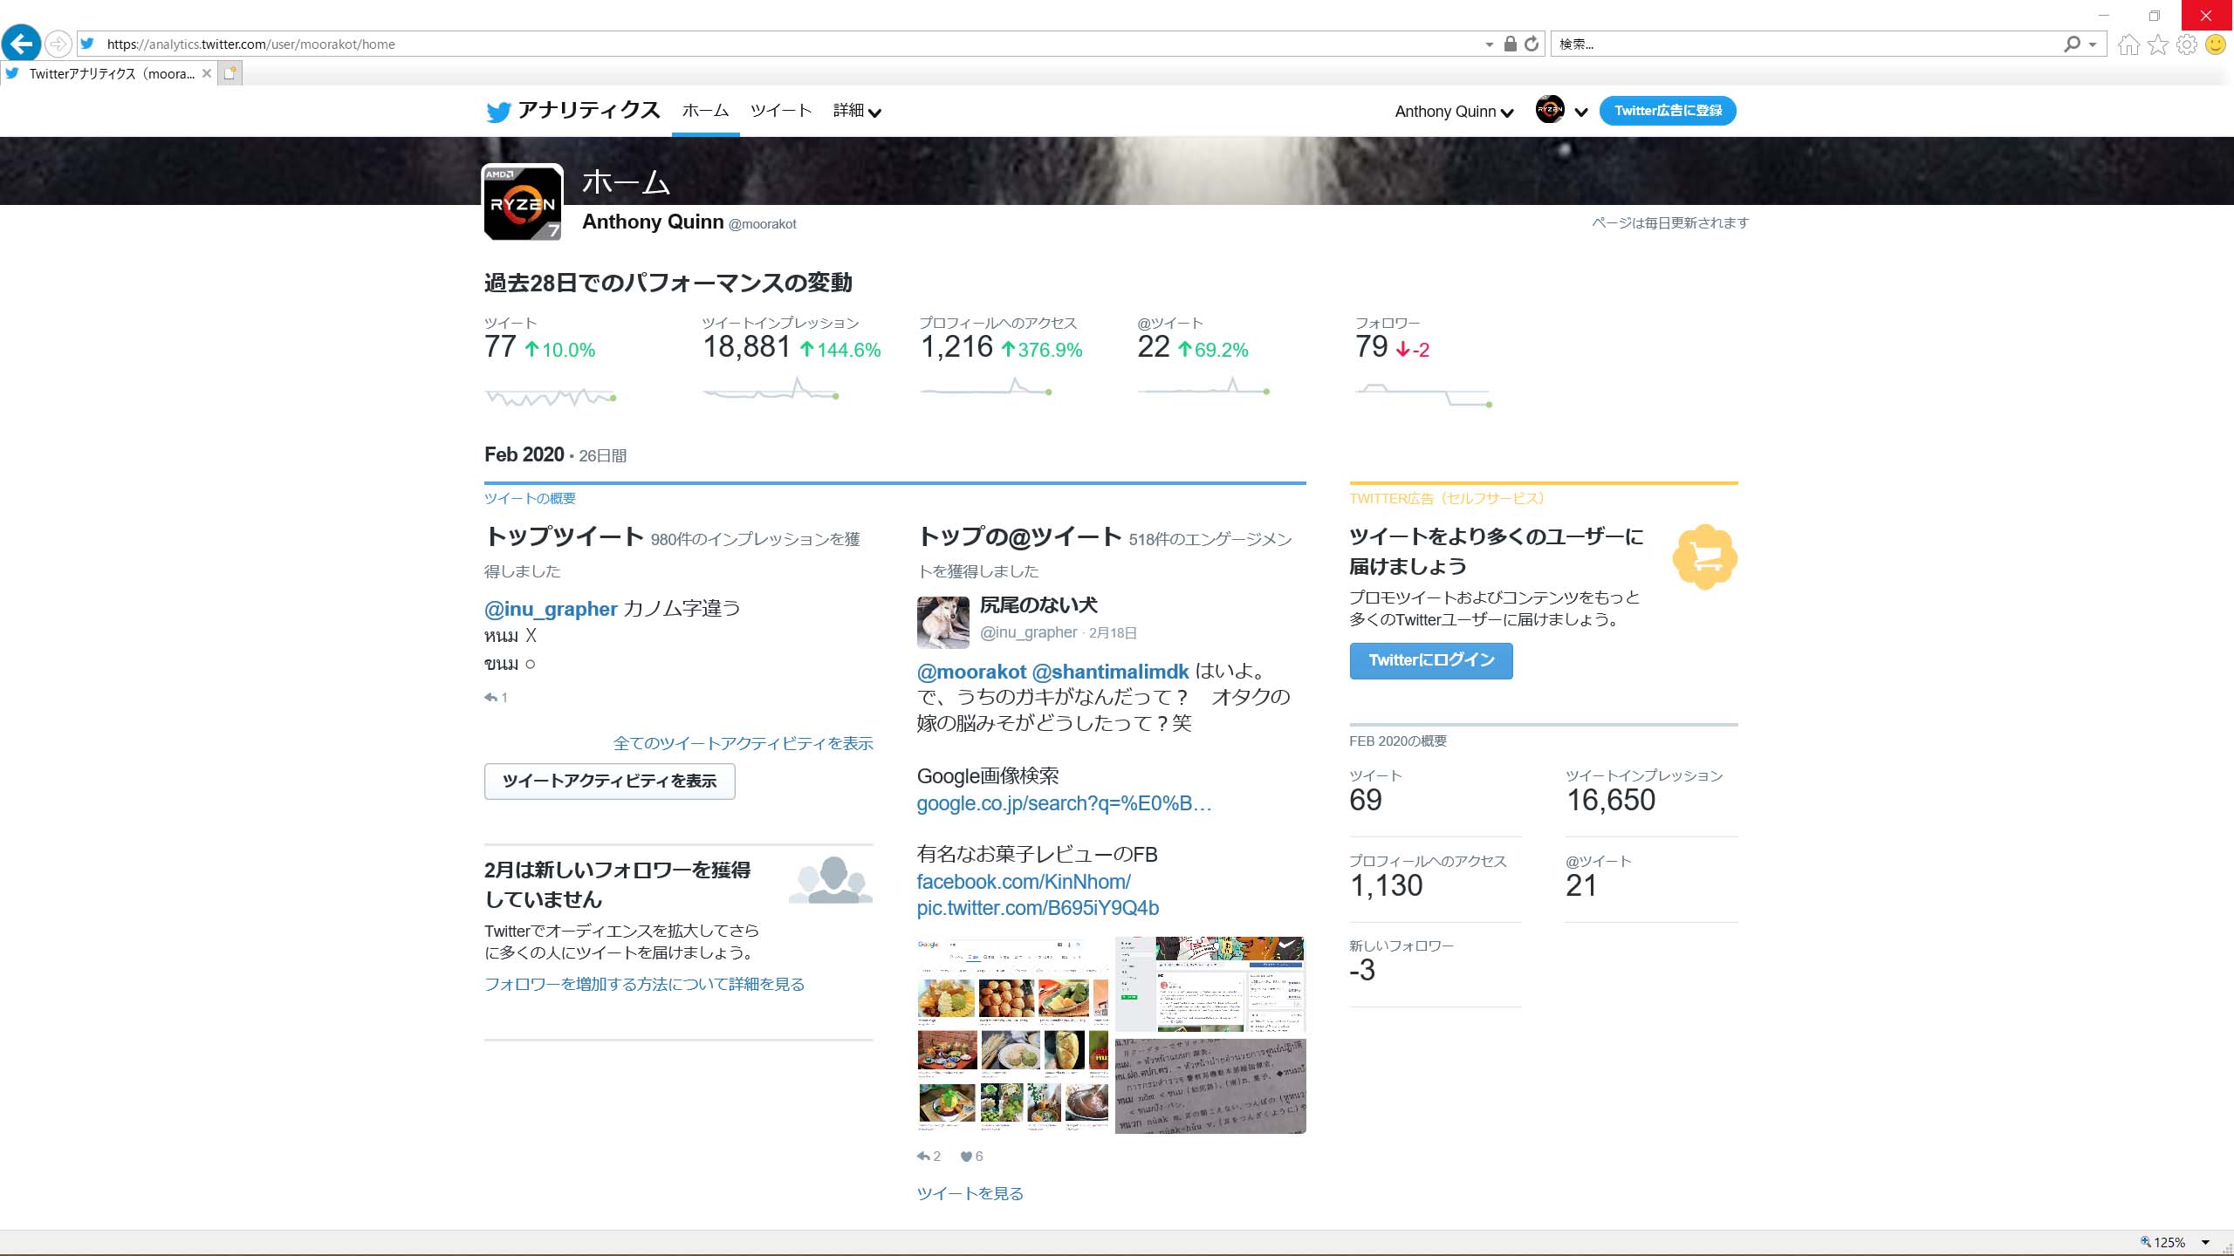Click the 1,216 profile visits value

pos(956,347)
